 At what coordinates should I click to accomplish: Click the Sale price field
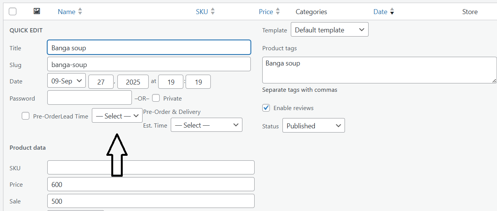pyautogui.click(x=151, y=201)
